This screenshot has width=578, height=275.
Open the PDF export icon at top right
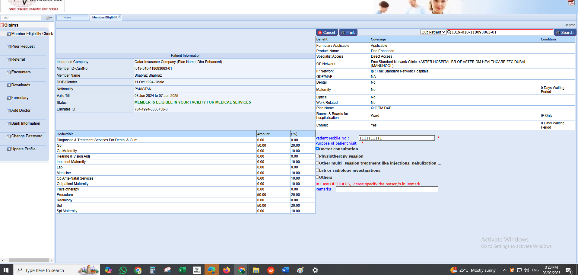(x=571, y=3)
